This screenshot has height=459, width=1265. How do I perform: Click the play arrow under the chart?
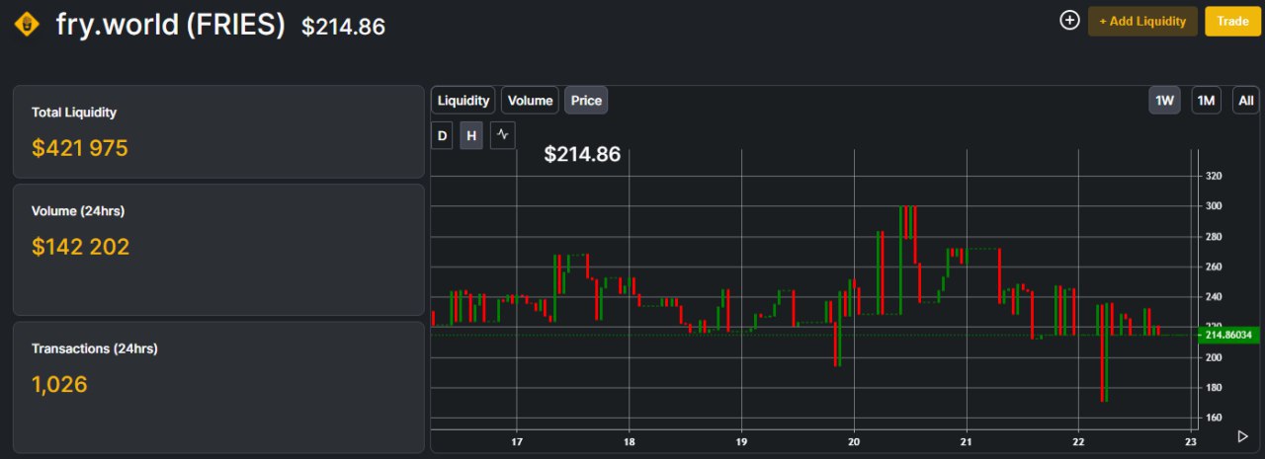tap(1243, 435)
